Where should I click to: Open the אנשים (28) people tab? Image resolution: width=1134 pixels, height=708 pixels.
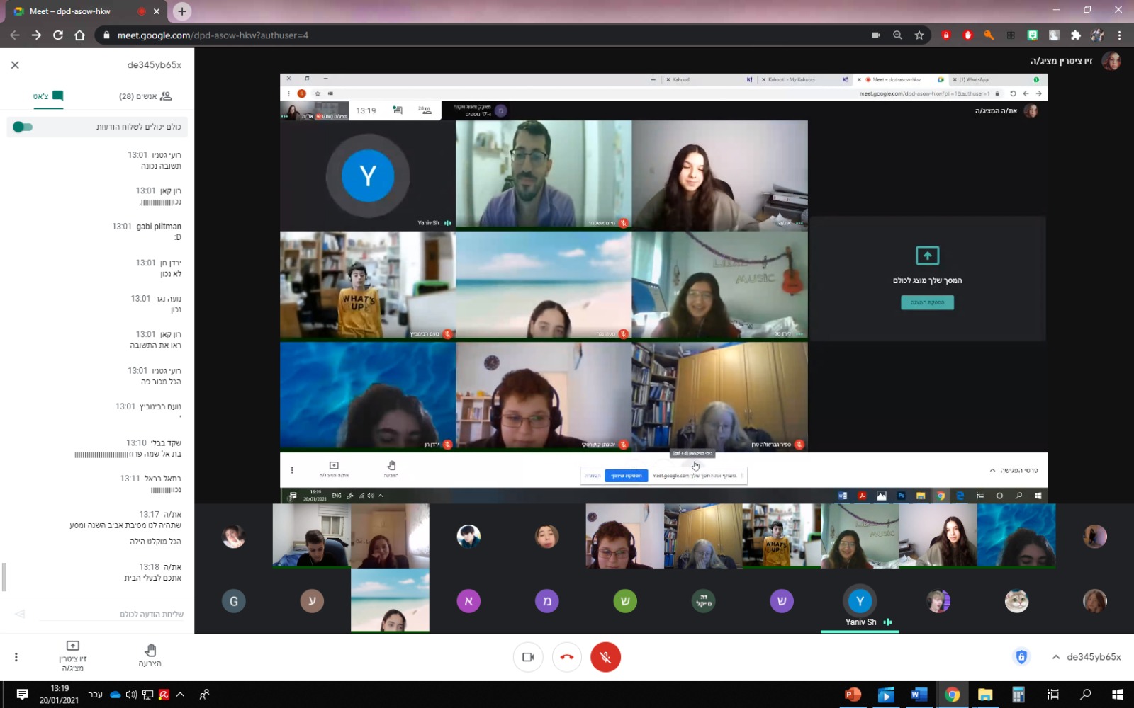(x=145, y=96)
